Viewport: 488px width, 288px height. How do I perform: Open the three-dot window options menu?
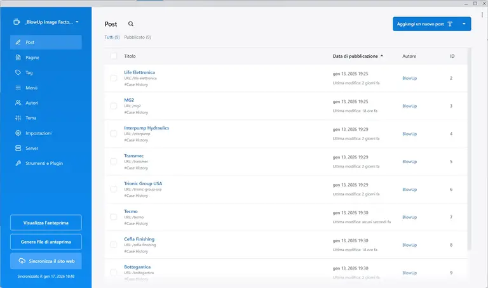coord(482,15)
